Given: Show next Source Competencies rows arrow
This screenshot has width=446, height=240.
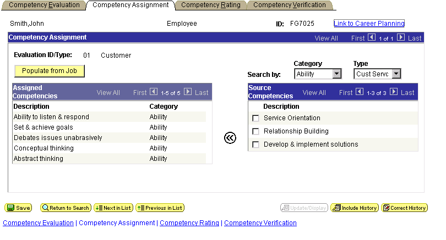Looking at the screenshot, I should point(394,92).
